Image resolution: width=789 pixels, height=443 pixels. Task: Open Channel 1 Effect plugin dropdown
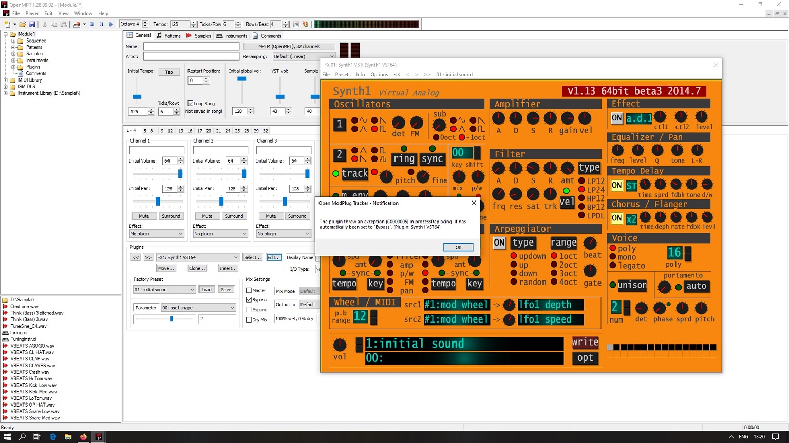(x=157, y=234)
